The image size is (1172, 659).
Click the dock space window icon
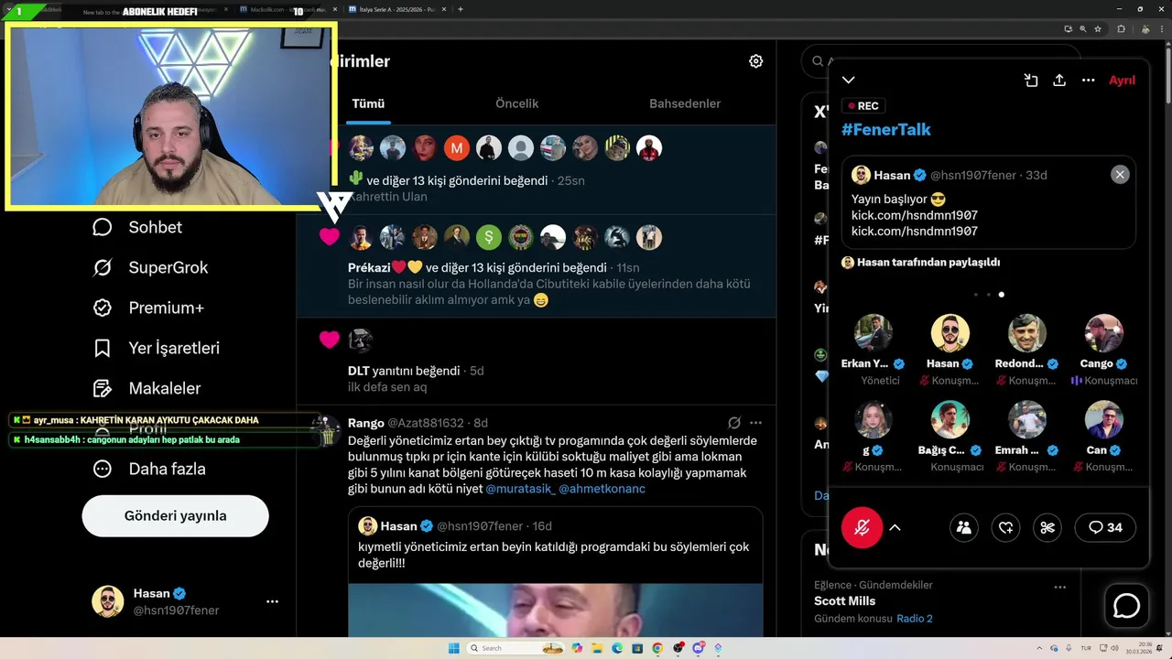(x=1031, y=81)
